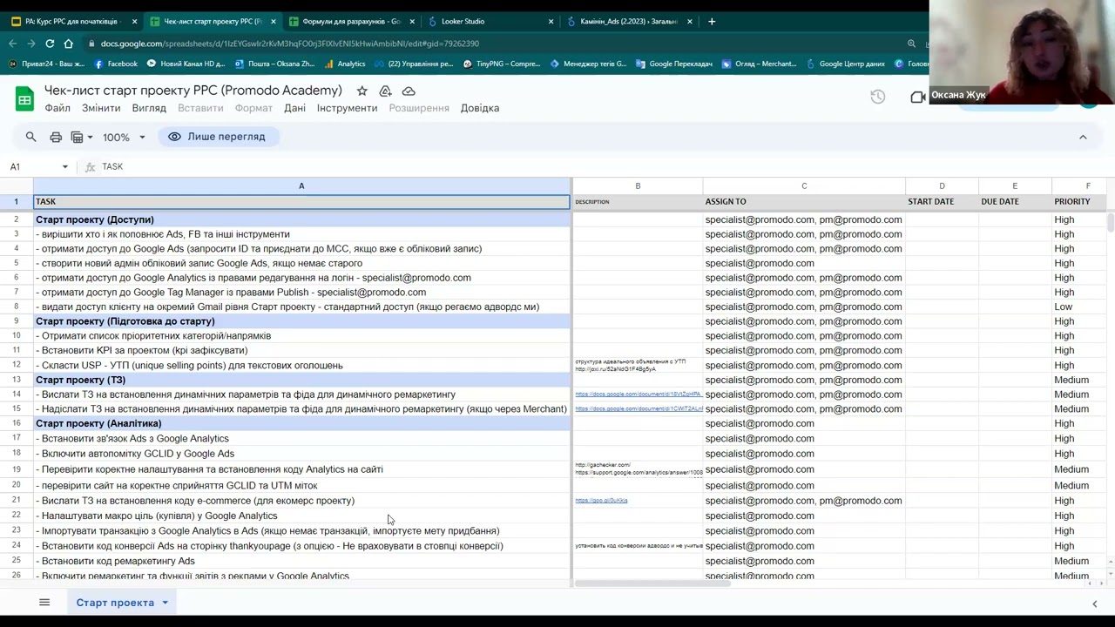The height and width of the screenshot is (627, 1115).
Task: Print the spreadsheet using the printer icon
Action: pyautogui.click(x=56, y=137)
